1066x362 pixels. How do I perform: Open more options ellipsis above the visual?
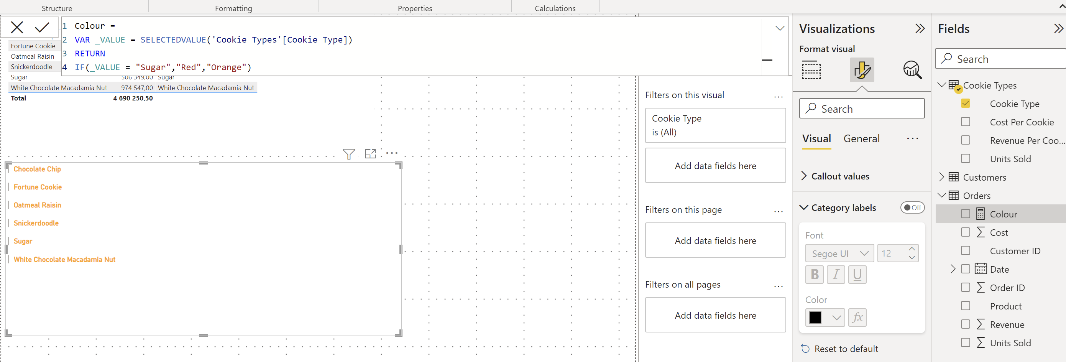(391, 153)
